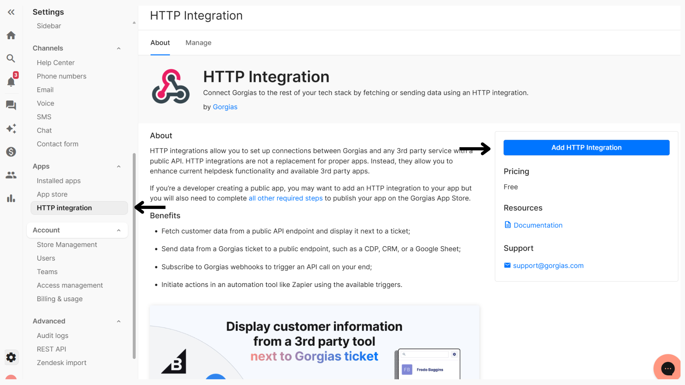The image size is (685, 385).
Task: Click the Channels section header
Action: [x=48, y=48]
